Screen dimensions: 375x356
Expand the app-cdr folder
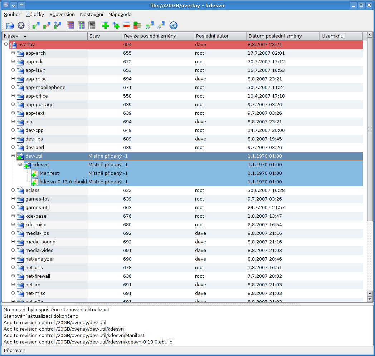coord(13,61)
